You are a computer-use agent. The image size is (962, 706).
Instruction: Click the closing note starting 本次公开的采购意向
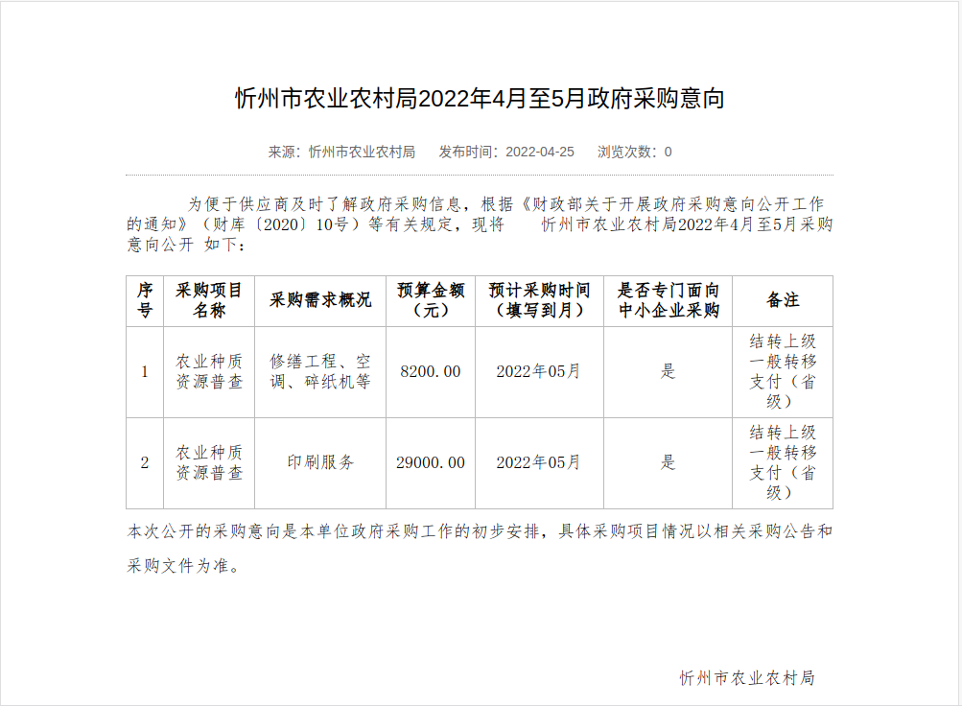[x=480, y=549]
